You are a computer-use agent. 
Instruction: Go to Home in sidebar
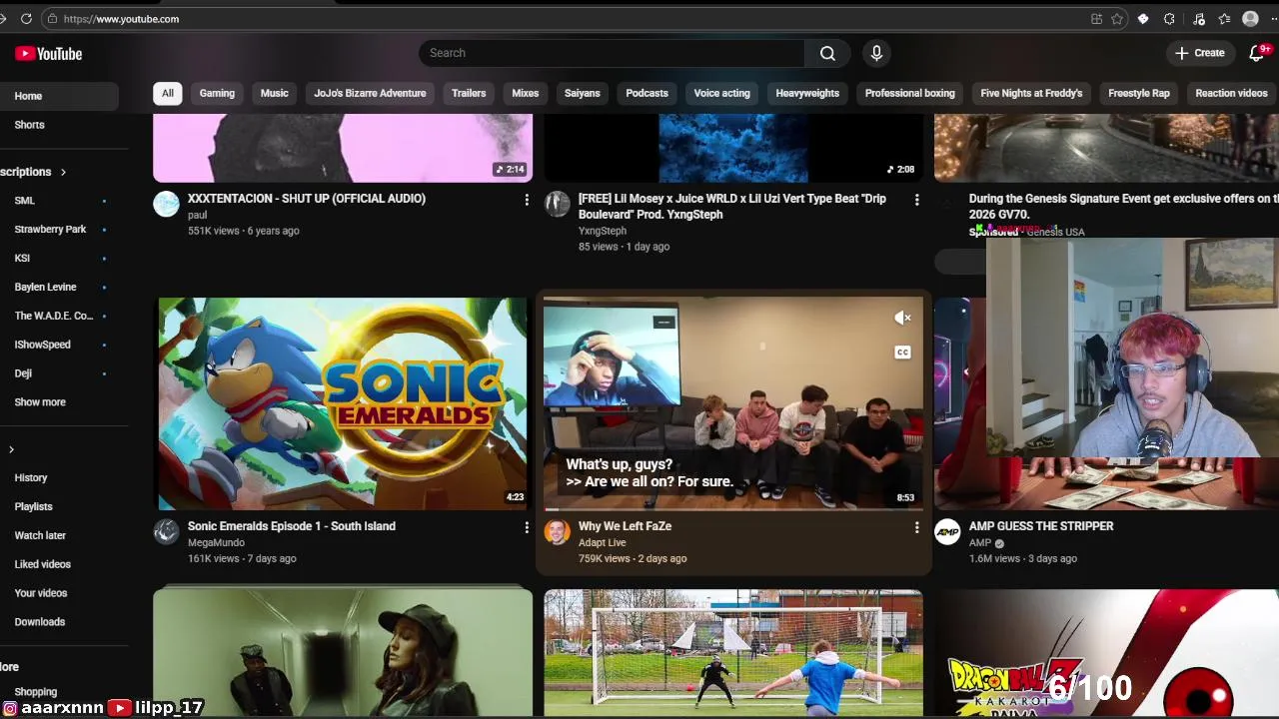click(59, 96)
